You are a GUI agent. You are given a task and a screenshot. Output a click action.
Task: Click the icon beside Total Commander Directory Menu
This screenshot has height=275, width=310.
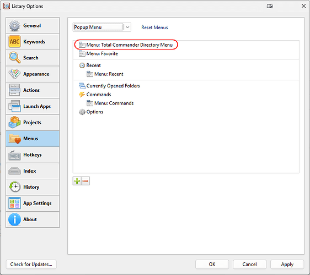pyautogui.click(x=82, y=45)
